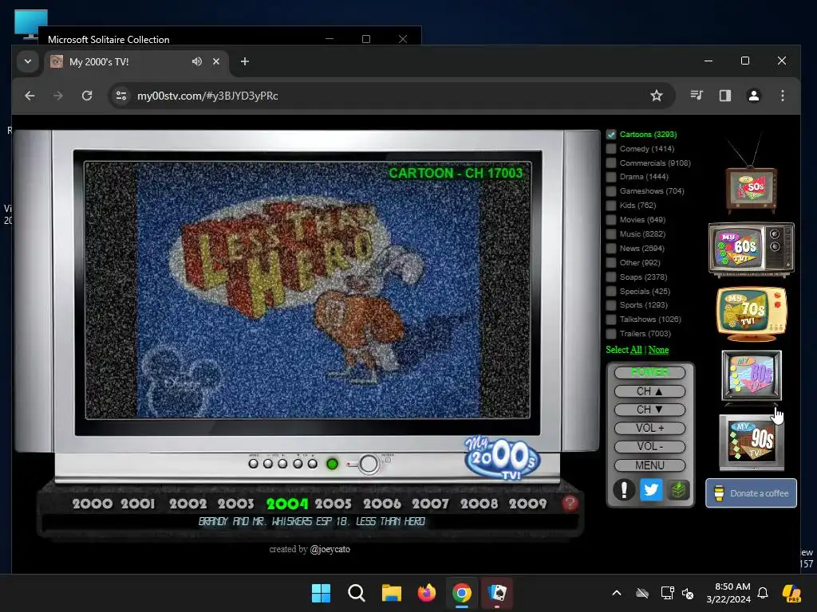Image resolution: width=817 pixels, height=612 pixels.
Task: Check the News category checkbox
Action: [x=611, y=249]
